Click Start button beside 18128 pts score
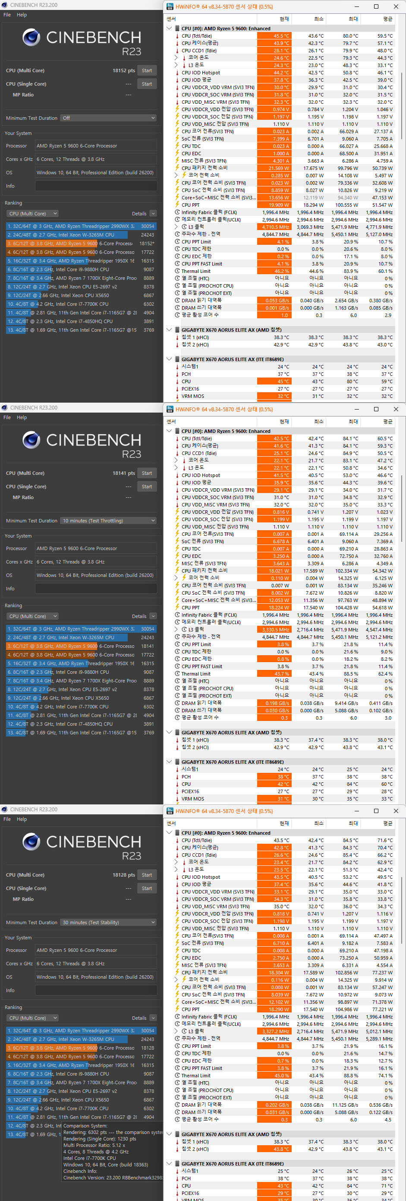Viewport: 406px width, 1201px height. tap(147, 875)
